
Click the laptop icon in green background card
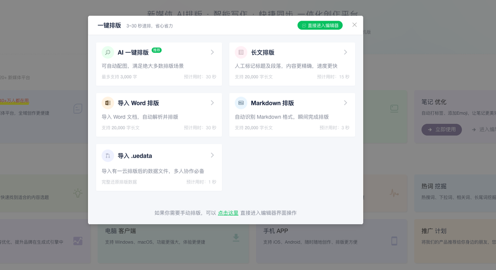tap(394, 109)
